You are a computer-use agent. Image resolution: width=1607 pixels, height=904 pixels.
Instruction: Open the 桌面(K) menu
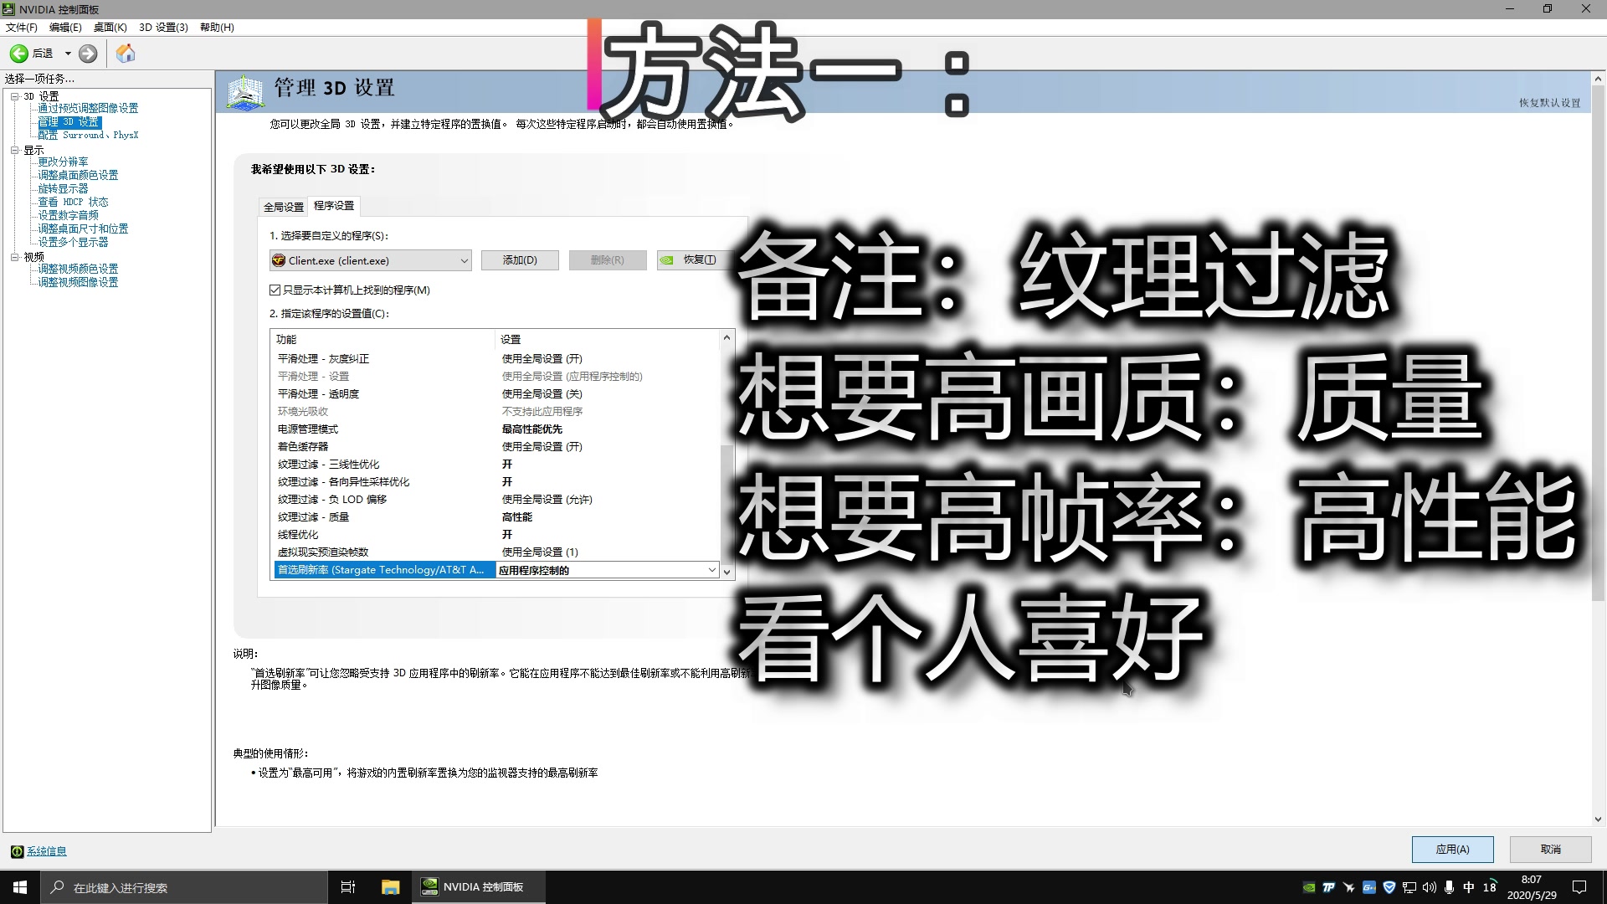(x=110, y=27)
